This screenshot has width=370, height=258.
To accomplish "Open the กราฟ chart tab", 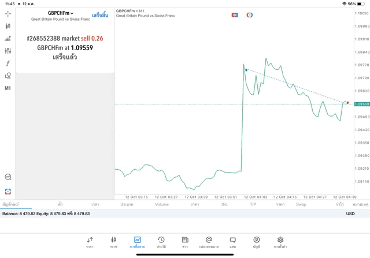I will point(113,242).
